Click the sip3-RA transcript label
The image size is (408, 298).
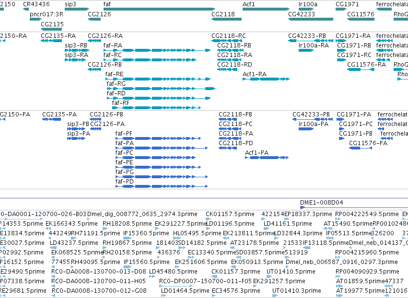[x=77, y=55]
